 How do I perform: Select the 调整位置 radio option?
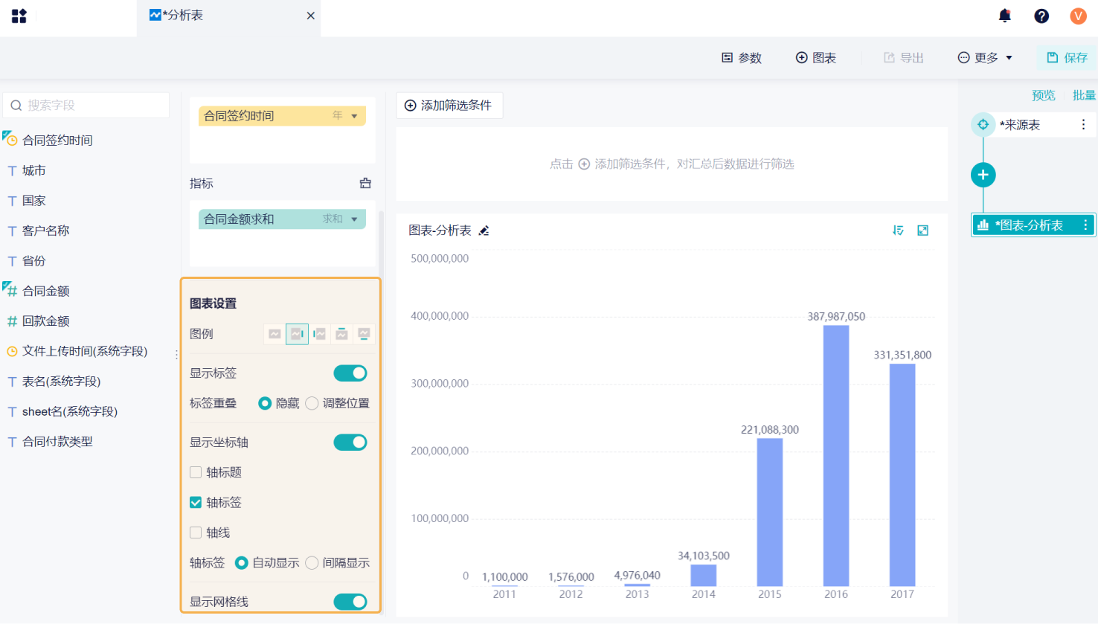point(312,403)
